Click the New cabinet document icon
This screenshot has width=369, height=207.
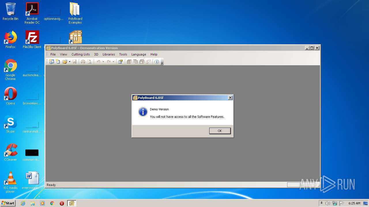coord(58,62)
